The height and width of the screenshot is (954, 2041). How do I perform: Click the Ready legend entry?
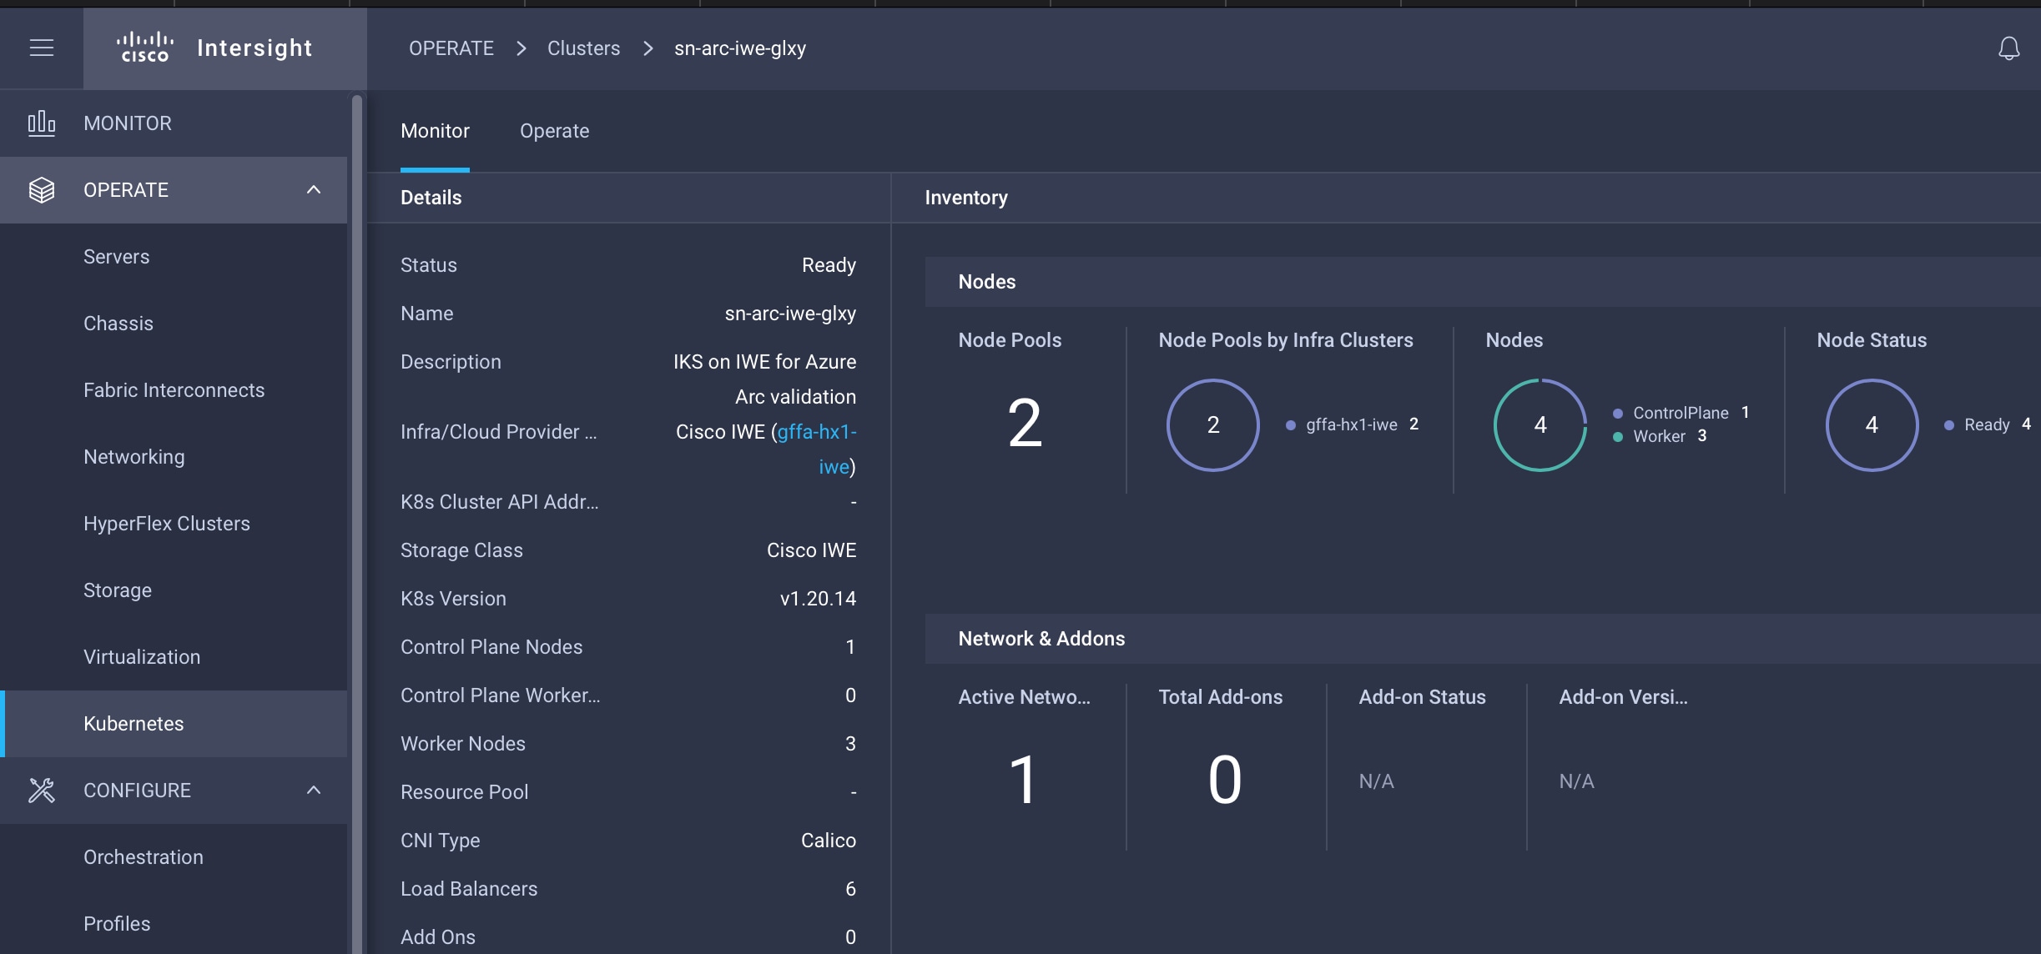click(x=1987, y=424)
